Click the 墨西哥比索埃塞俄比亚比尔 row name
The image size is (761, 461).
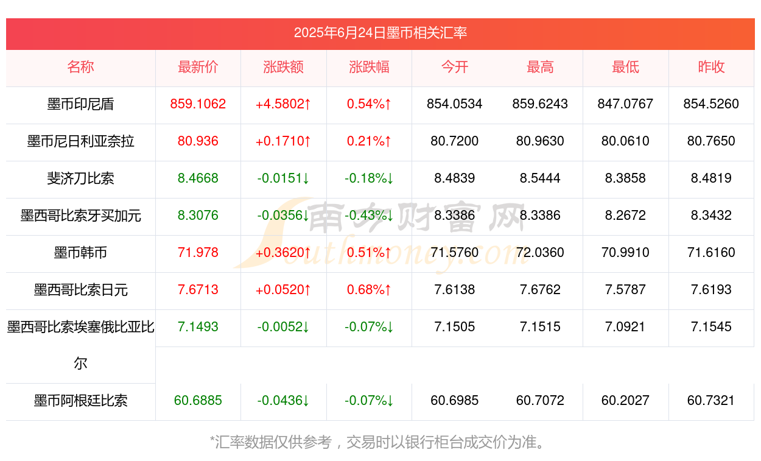click(80, 345)
